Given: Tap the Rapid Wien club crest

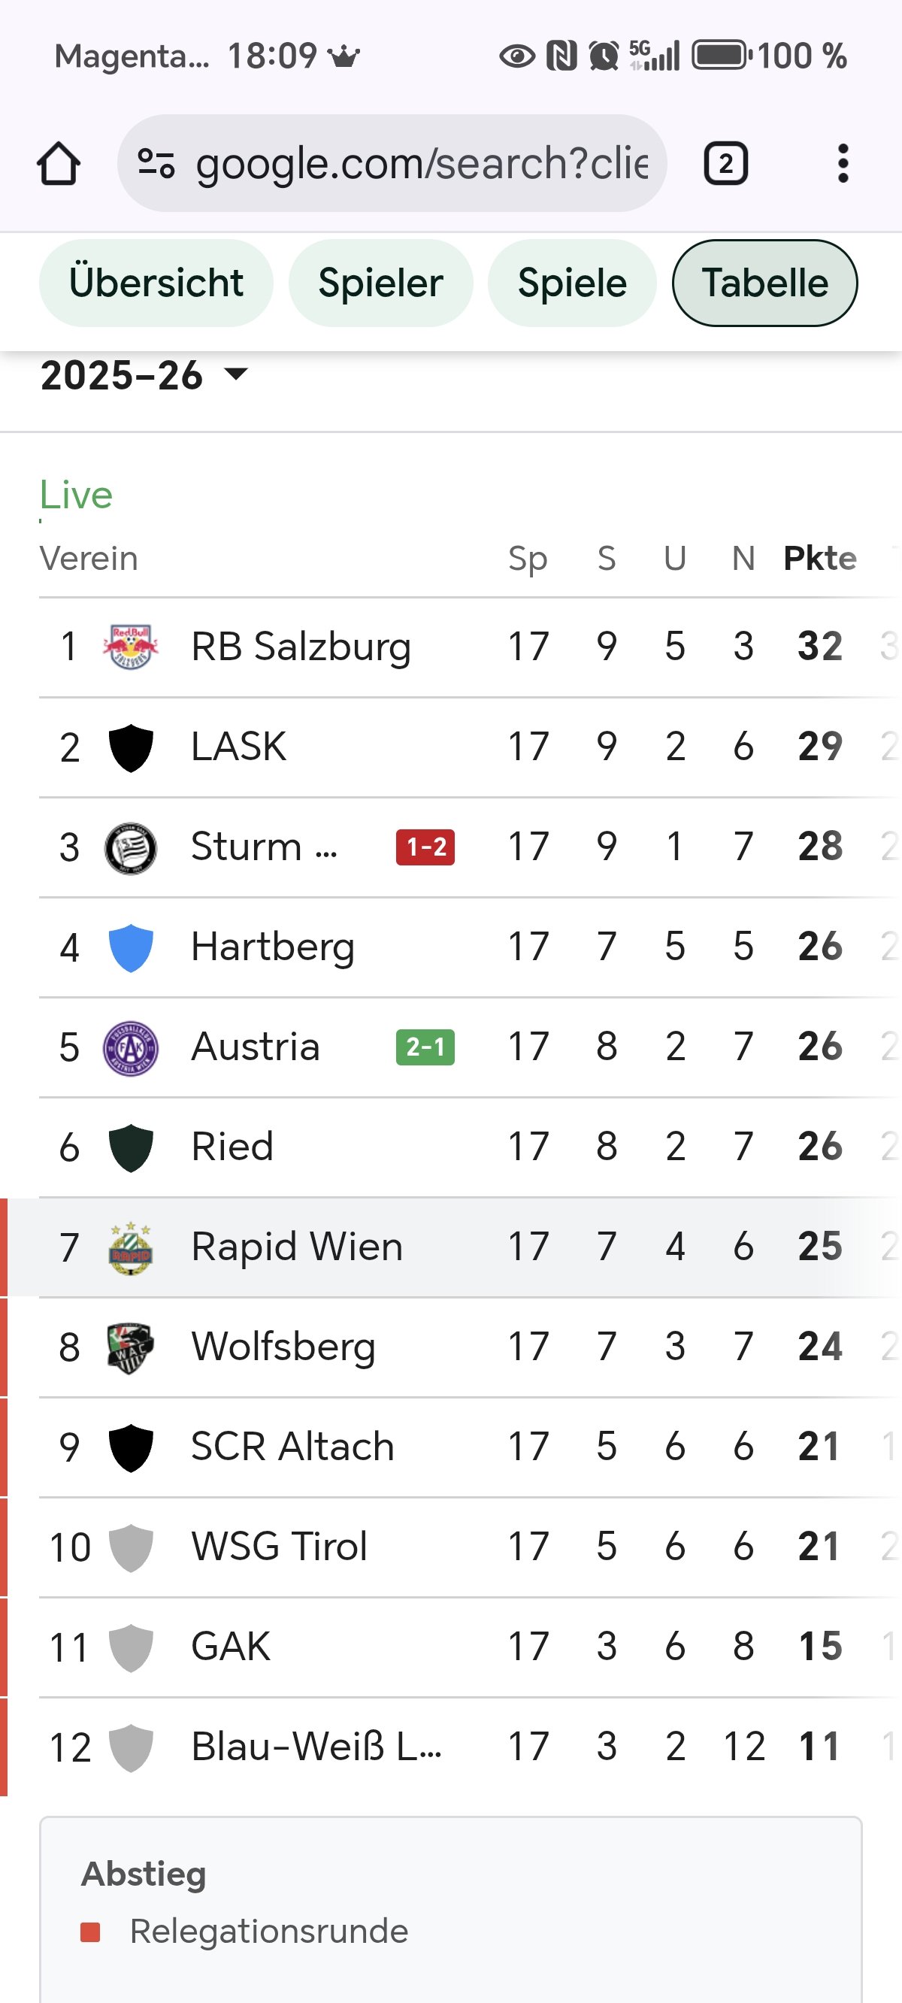Looking at the screenshot, I should coord(131,1247).
